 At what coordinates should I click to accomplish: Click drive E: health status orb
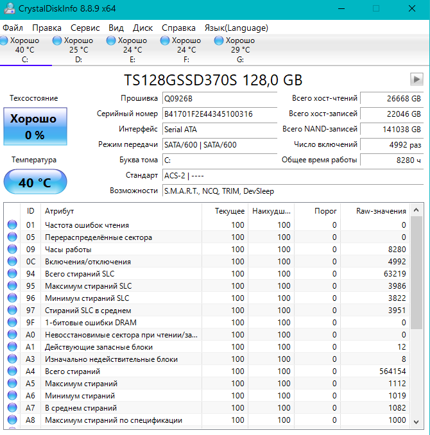[111, 40]
